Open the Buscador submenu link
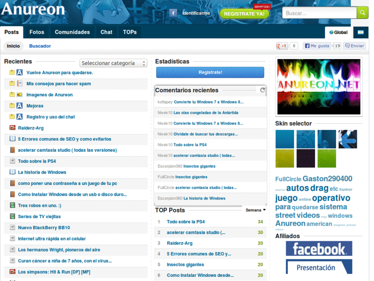This screenshot has width=374, height=281. [40, 46]
